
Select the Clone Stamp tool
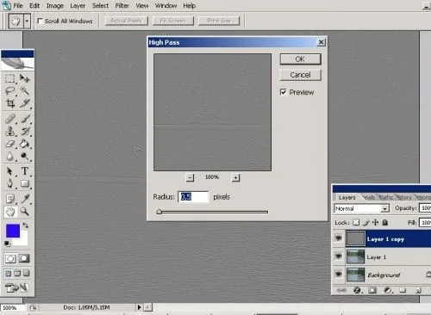coord(10,131)
